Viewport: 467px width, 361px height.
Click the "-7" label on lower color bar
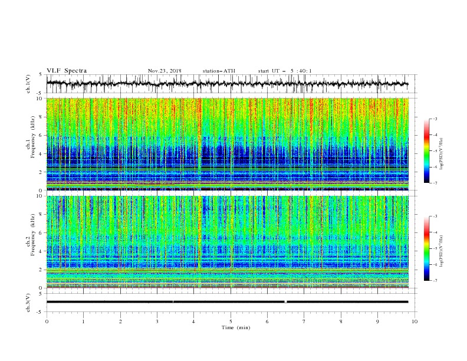[x=435, y=281]
